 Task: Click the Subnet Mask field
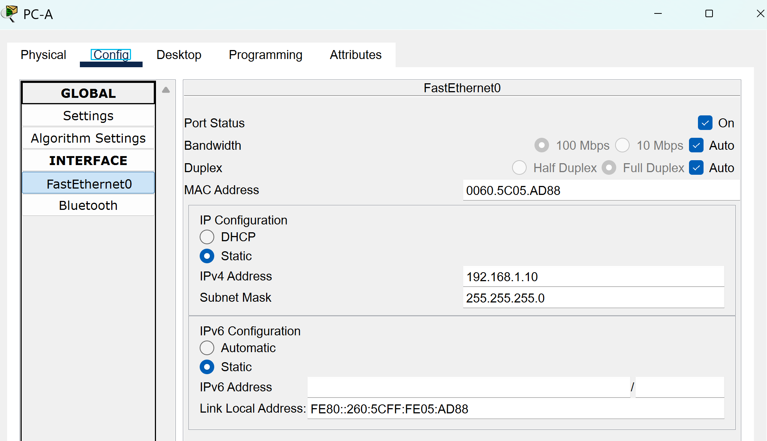point(593,298)
